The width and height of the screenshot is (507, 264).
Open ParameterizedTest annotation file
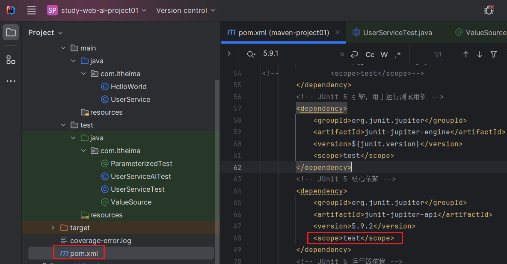click(x=136, y=163)
